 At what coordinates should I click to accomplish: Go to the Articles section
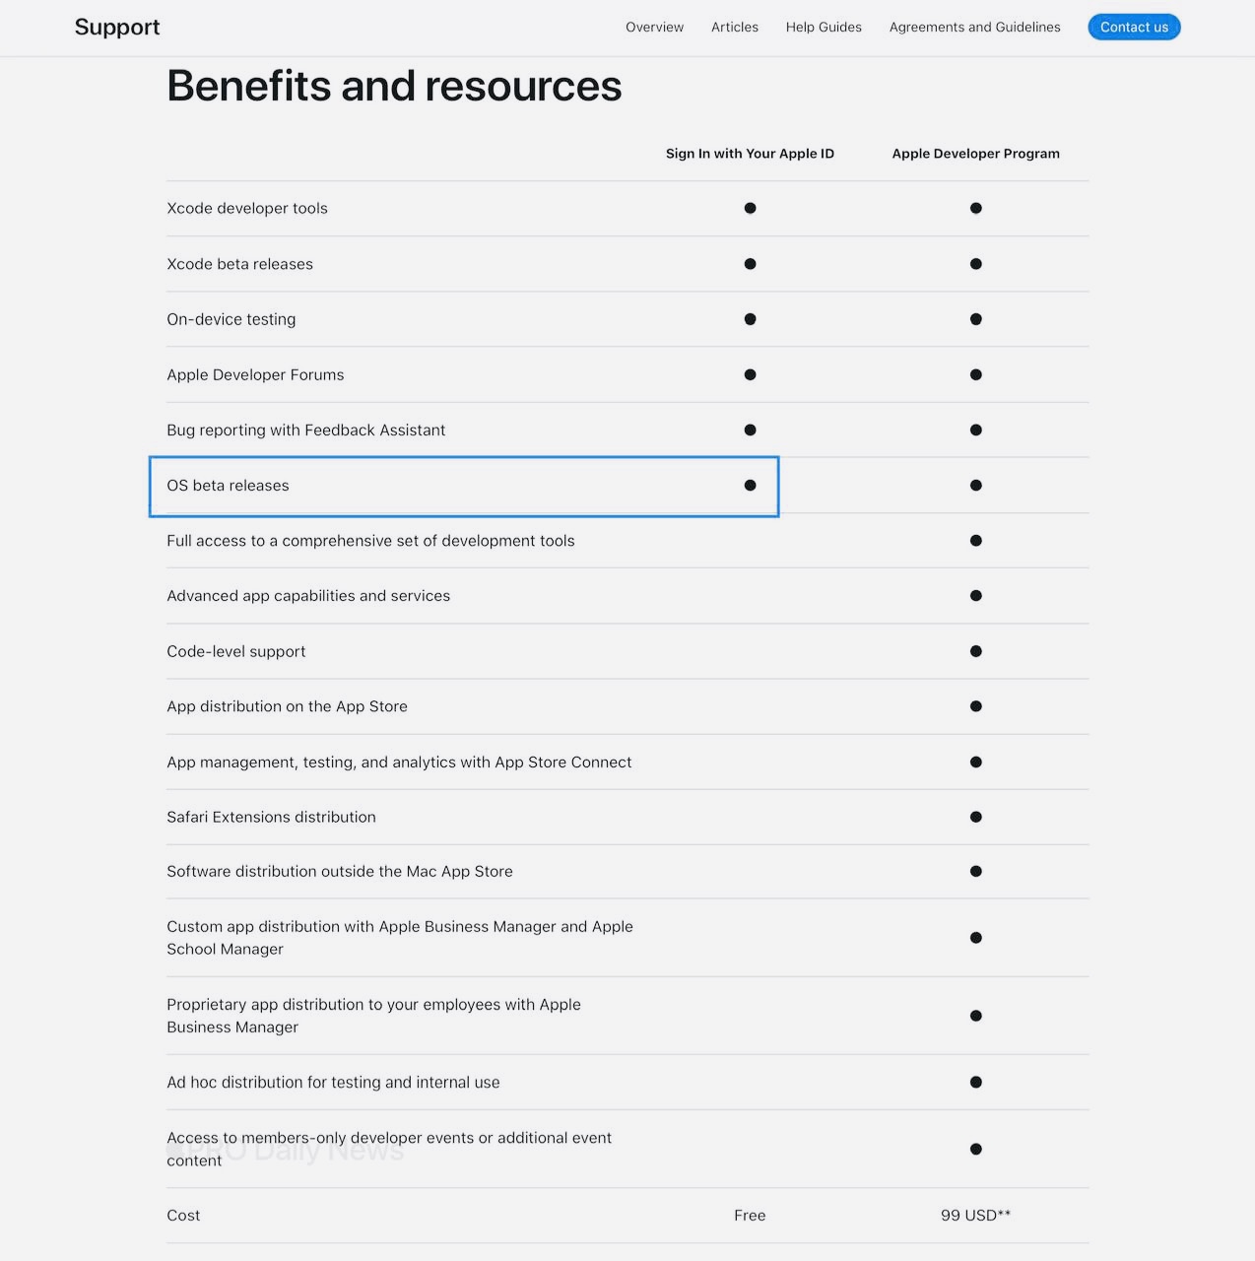[735, 27]
